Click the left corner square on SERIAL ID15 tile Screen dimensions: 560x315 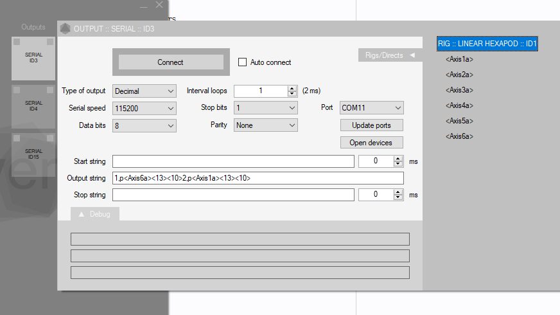(17, 138)
